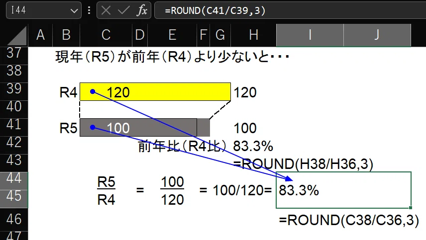Select column G header
426x240 pixels.
[220, 35]
